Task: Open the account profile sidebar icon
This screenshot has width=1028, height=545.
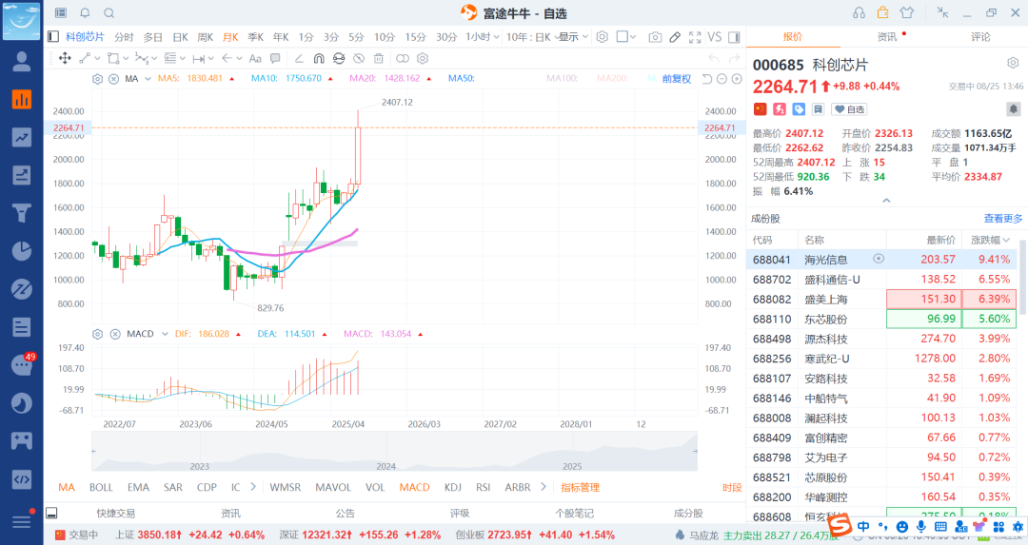Action: point(22,61)
